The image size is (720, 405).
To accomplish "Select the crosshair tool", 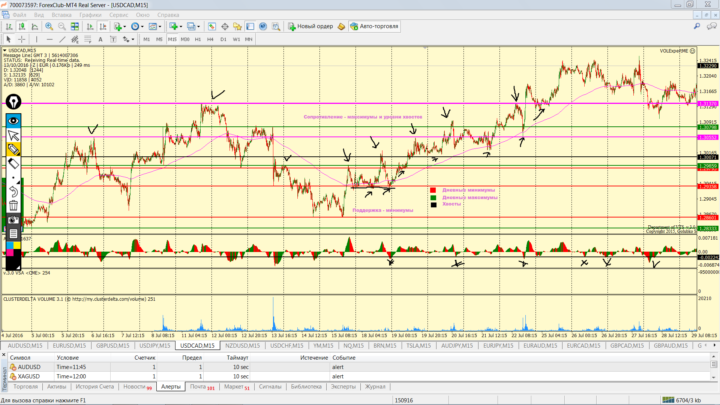I will coord(22,39).
